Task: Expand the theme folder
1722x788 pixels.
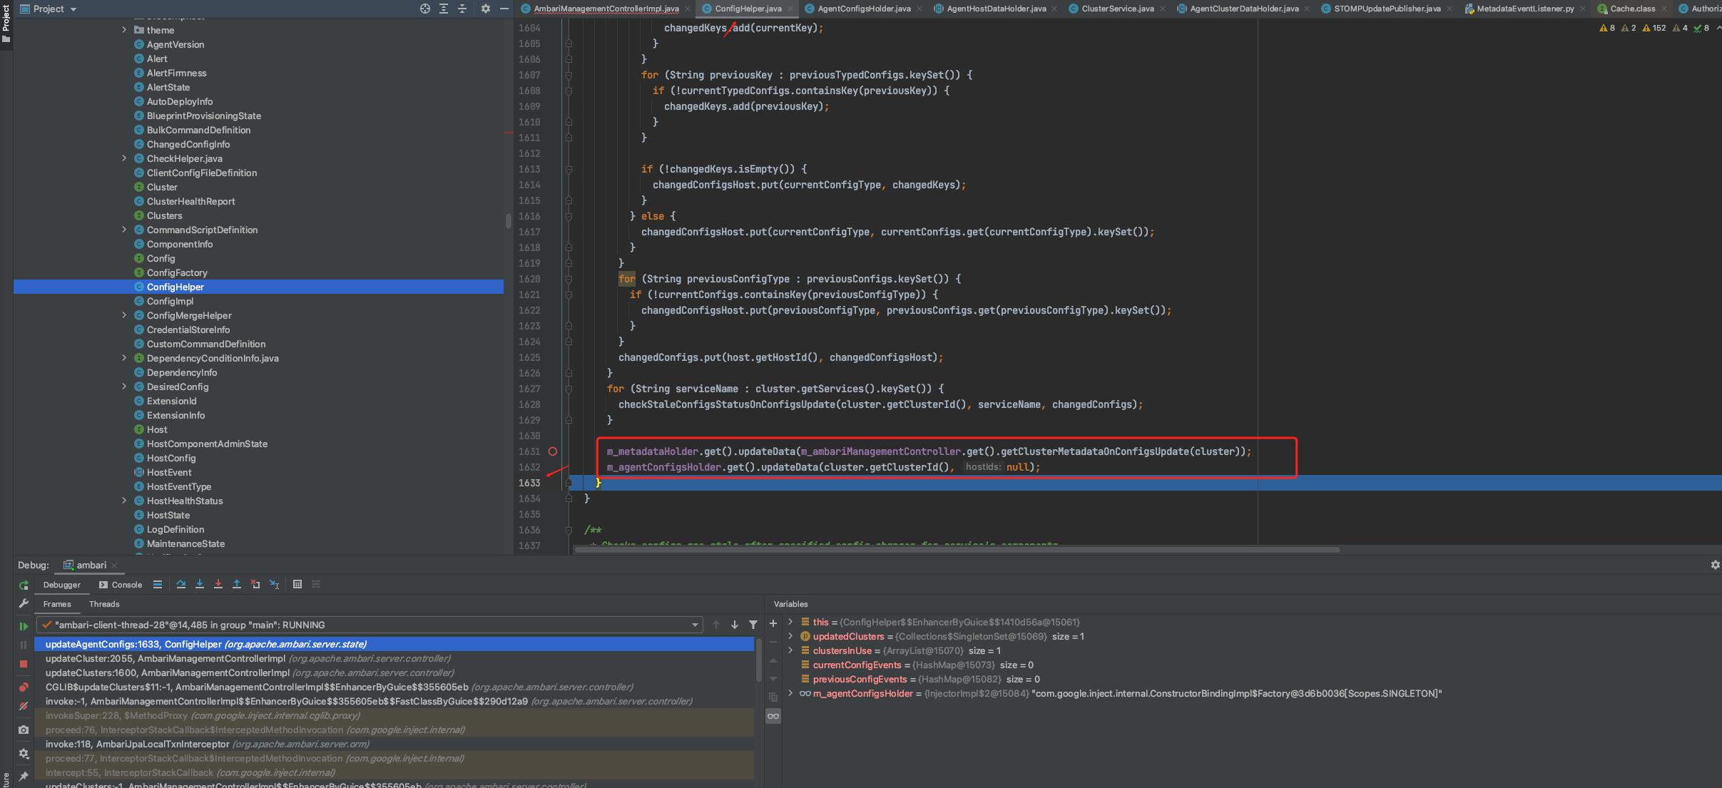Action: [124, 30]
